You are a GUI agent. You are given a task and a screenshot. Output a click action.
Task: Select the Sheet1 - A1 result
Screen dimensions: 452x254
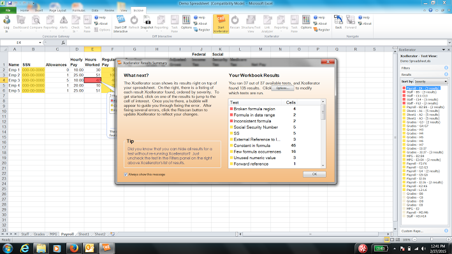421,111
